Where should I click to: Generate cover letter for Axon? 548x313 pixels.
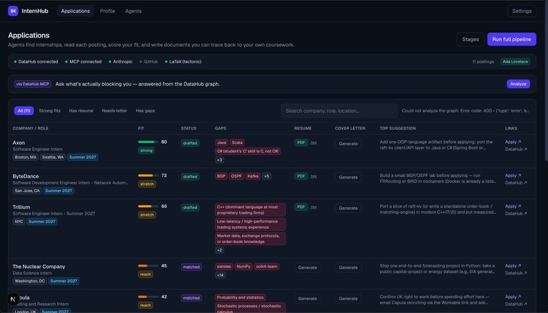(x=348, y=144)
